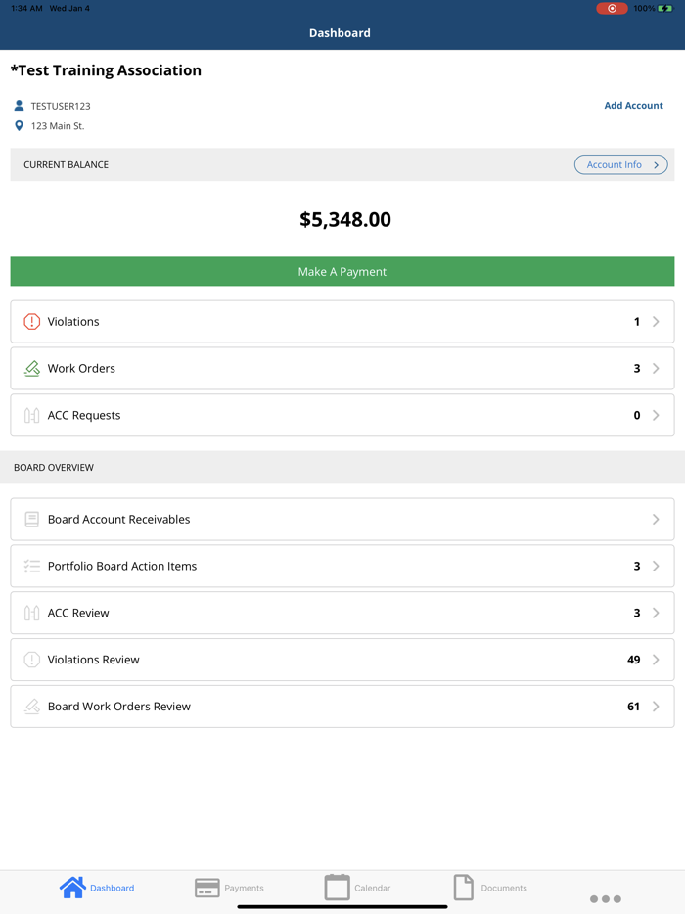Open the three-dots More menu

(605, 898)
